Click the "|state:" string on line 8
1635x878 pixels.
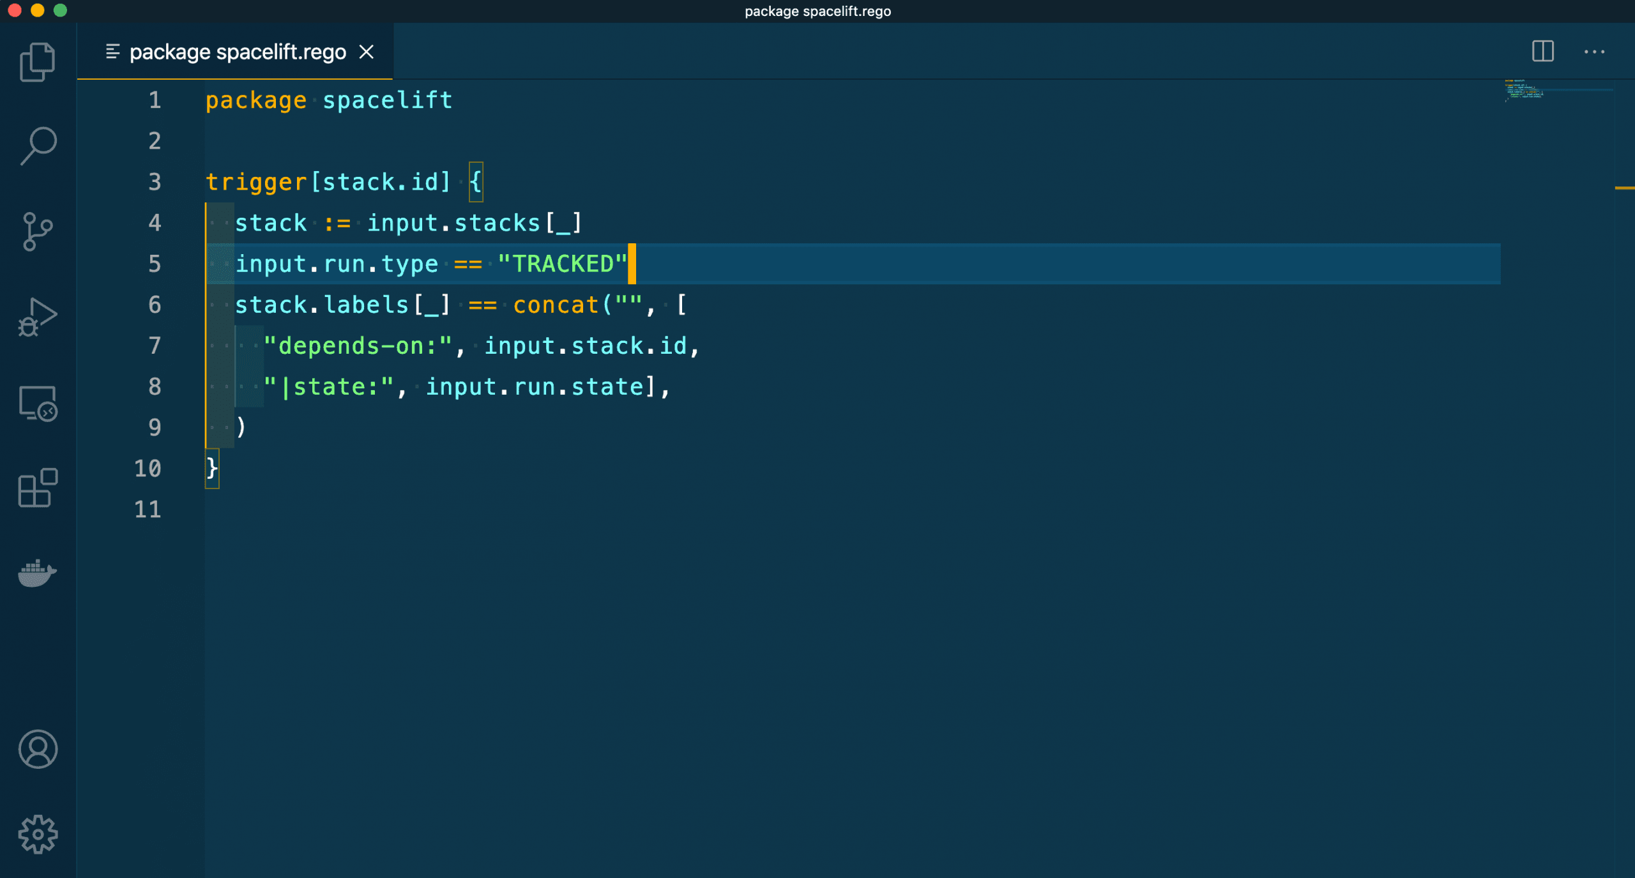pyautogui.click(x=329, y=386)
